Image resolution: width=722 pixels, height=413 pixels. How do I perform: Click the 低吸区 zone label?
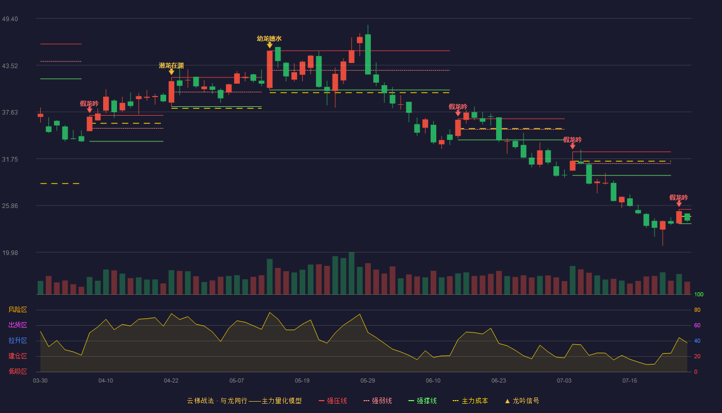[x=18, y=371]
